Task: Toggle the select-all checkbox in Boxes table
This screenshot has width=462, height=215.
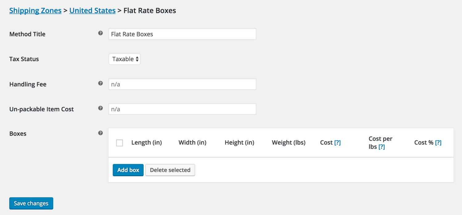Action: point(119,143)
